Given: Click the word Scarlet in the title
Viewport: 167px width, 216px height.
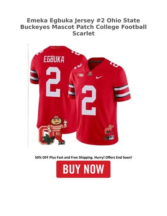Looking at the screenshot, I should (83, 33).
